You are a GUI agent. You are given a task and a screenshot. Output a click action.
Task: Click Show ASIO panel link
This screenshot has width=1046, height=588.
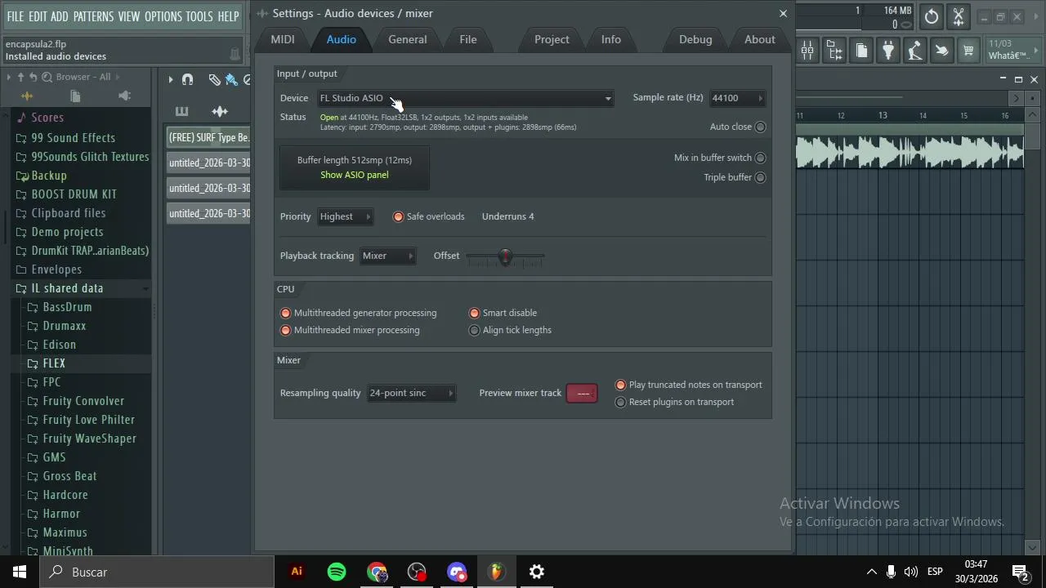(355, 175)
